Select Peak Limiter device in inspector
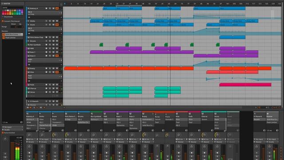 click(x=12, y=37)
